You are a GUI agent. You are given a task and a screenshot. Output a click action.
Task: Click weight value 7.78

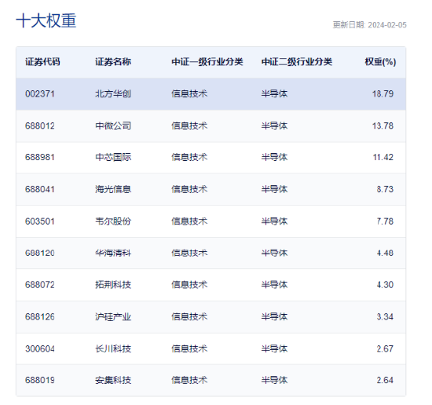click(385, 221)
